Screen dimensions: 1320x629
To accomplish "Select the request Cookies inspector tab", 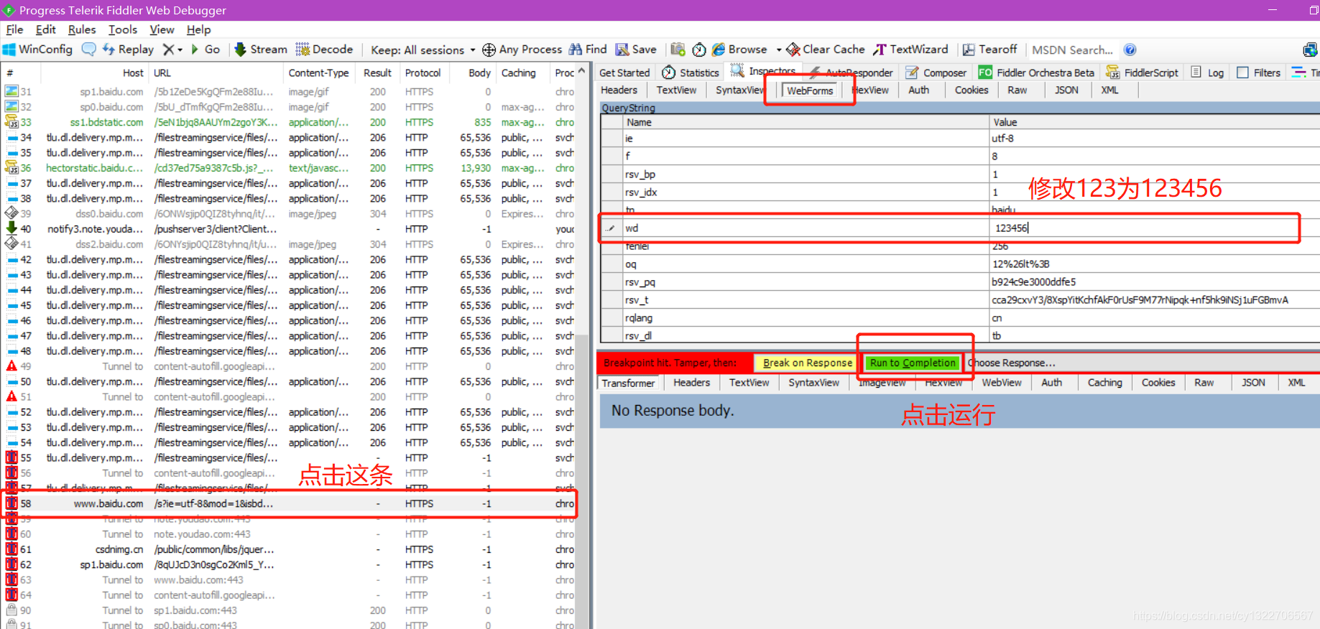I will click(x=971, y=90).
